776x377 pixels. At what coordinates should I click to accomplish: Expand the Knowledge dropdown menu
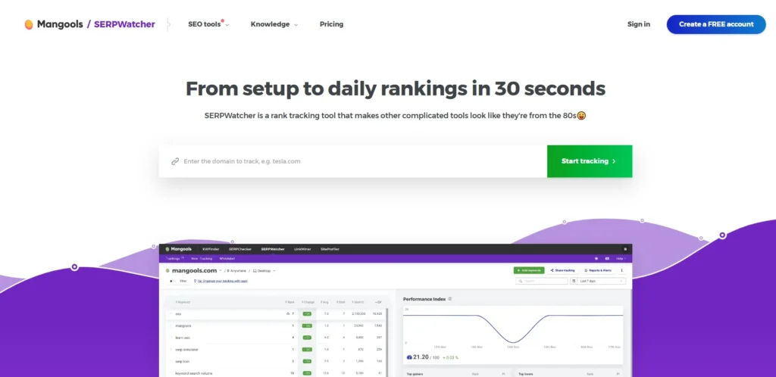click(271, 24)
